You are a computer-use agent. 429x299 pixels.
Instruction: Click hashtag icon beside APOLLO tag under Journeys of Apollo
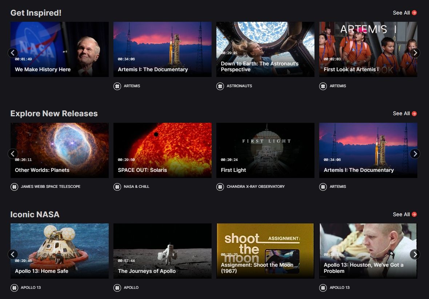pos(117,288)
